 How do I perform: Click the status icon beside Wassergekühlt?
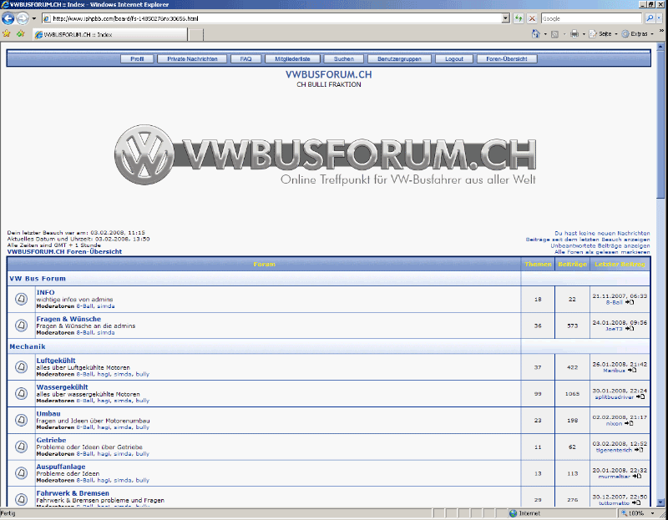(22, 393)
